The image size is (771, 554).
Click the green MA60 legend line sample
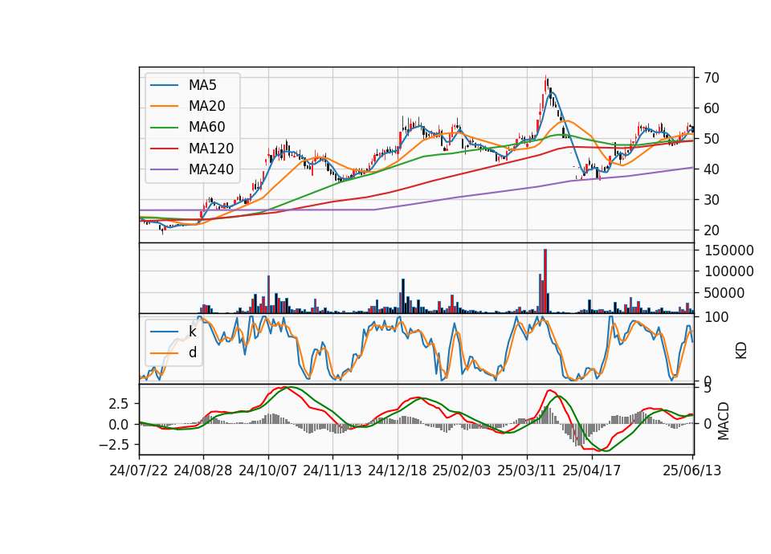(164, 128)
